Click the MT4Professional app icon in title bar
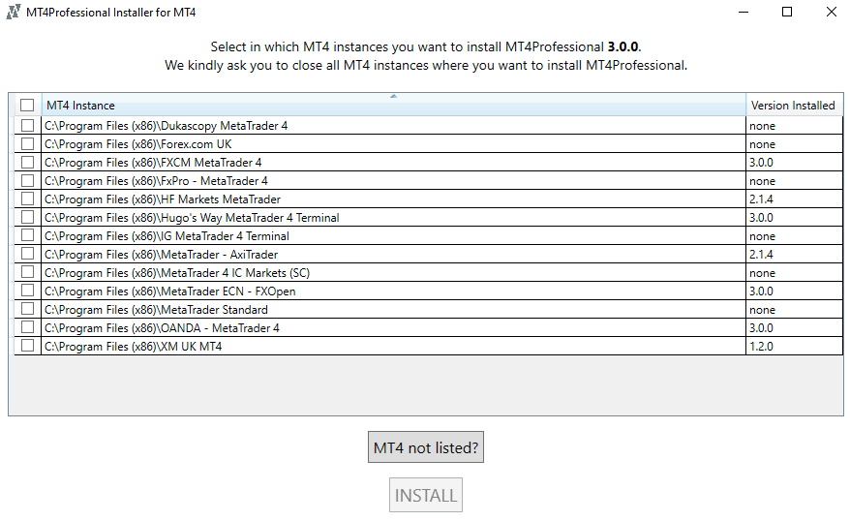This screenshot has width=850, height=521. pos(13,12)
